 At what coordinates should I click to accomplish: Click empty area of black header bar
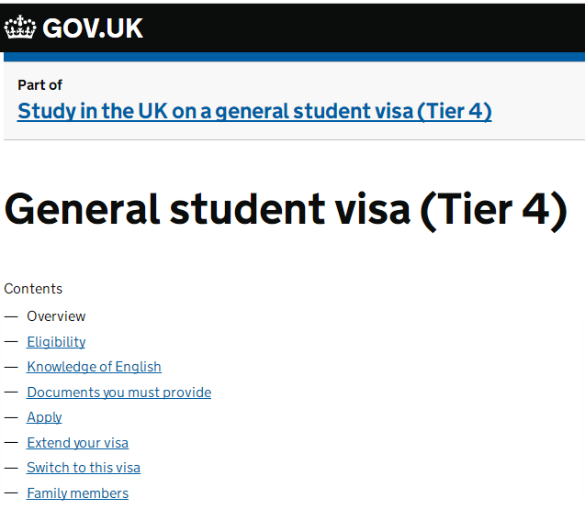367,28
